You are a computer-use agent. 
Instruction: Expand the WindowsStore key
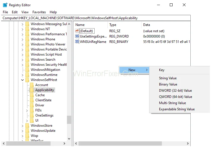coord(23,126)
